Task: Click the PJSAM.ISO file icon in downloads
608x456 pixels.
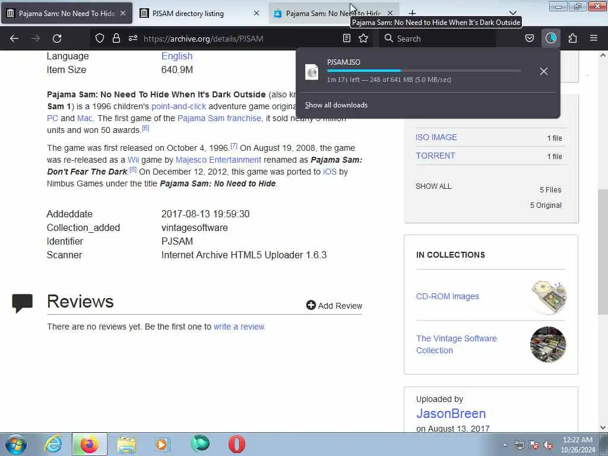Action: 312,72
